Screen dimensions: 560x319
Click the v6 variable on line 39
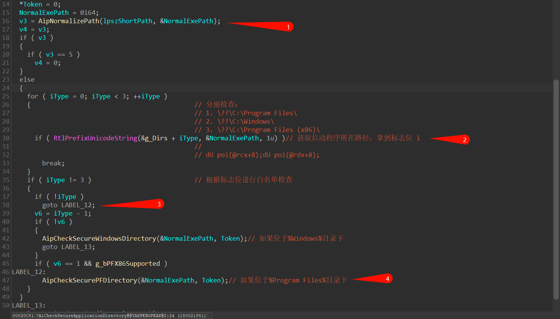[x=38, y=213]
